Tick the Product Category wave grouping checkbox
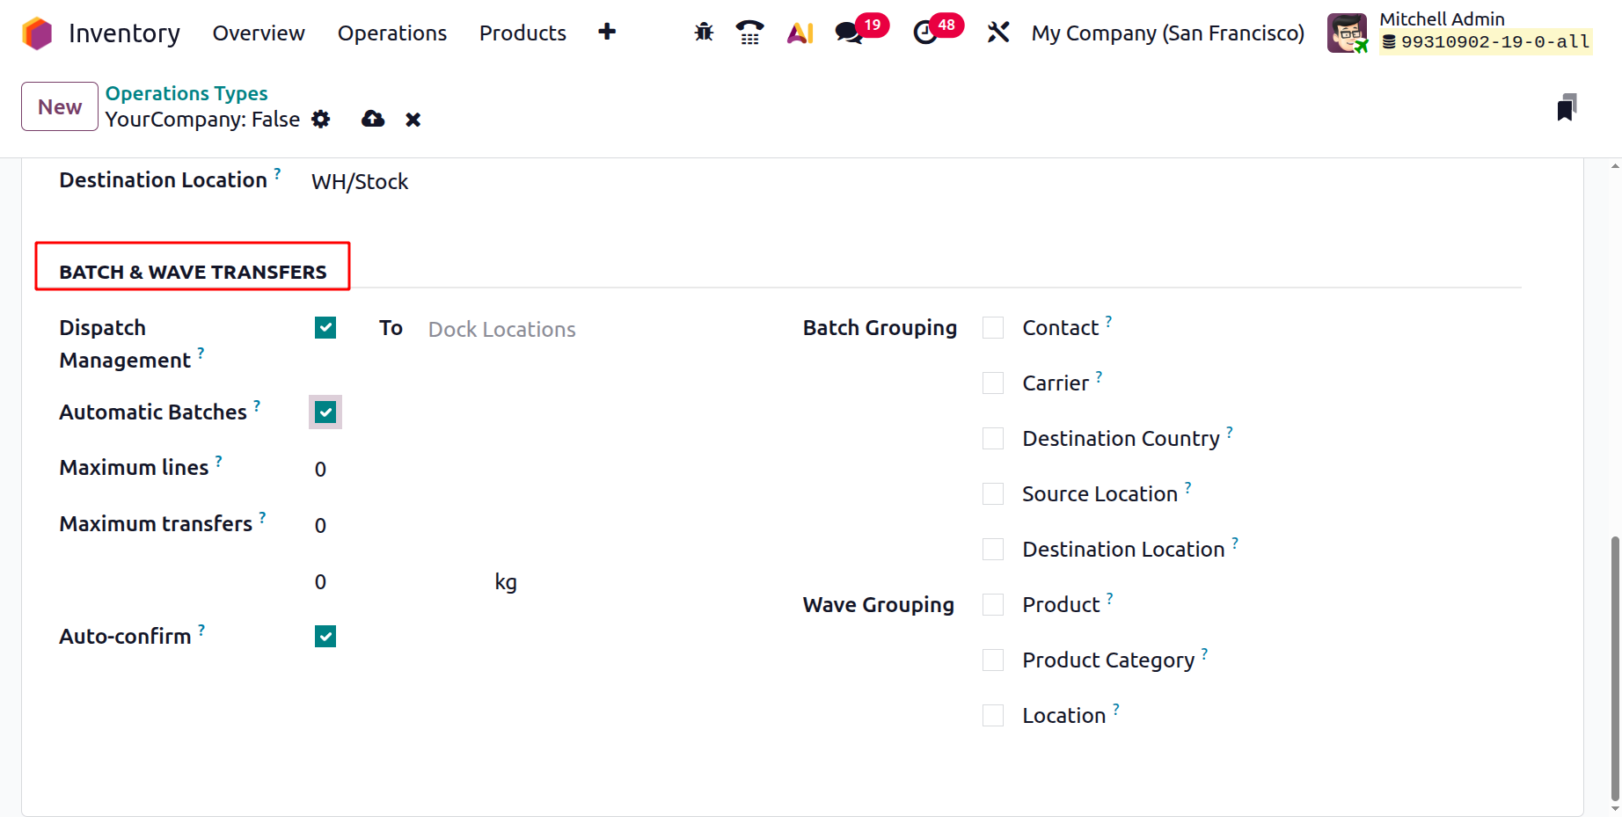 click(x=993, y=660)
